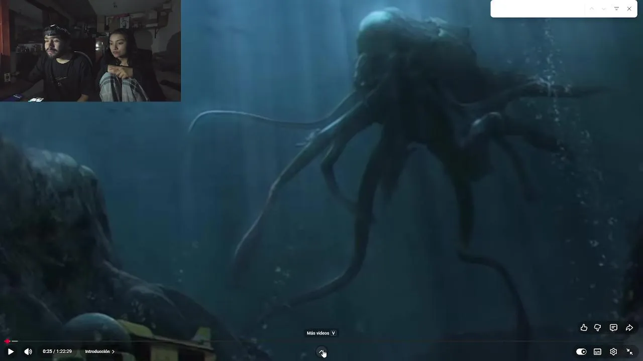Expand more videos with the up chevron

tap(321, 351)
